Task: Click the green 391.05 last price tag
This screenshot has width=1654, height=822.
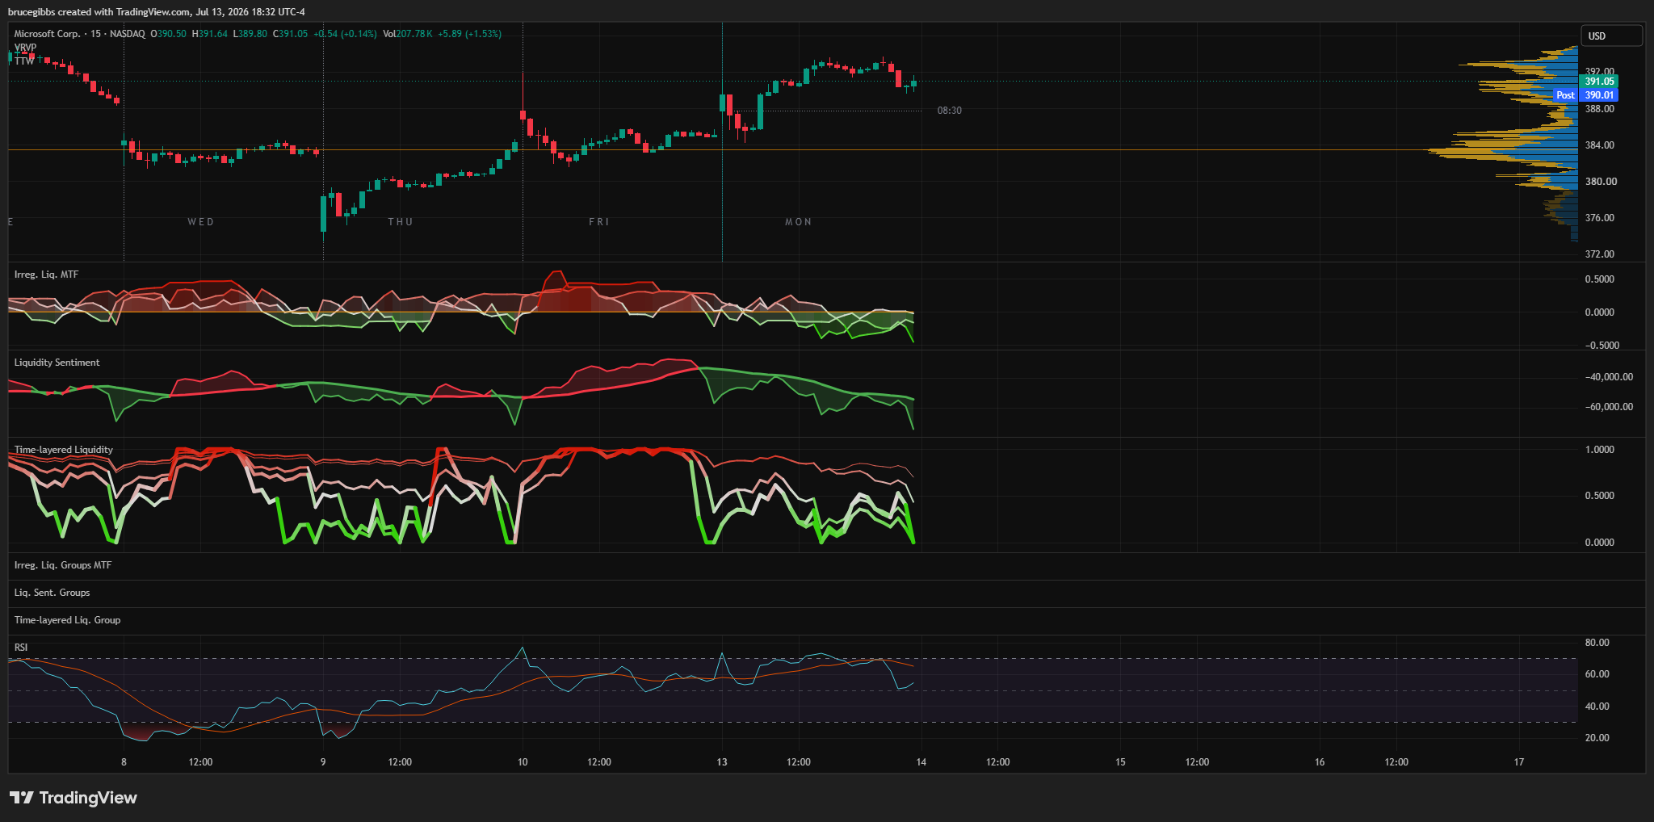Action: (1598, 82)
